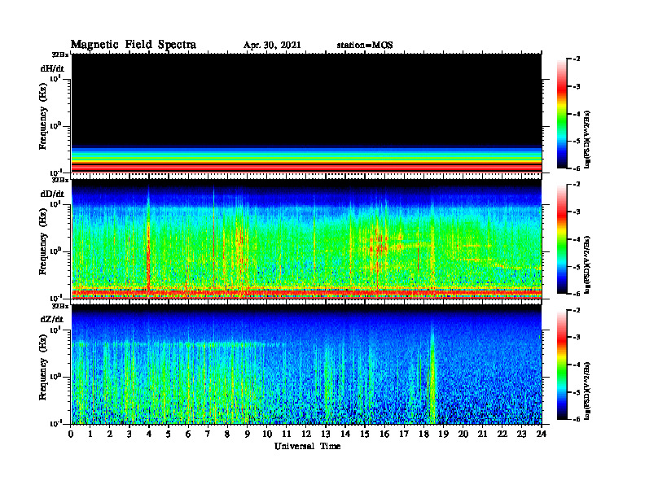Click hour tick label "21" on the time axis

pos(482,434)
